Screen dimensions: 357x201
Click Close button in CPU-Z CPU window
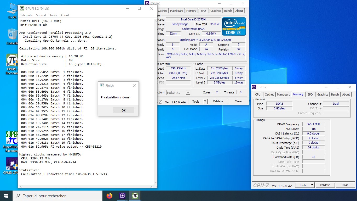coord(238,101)
